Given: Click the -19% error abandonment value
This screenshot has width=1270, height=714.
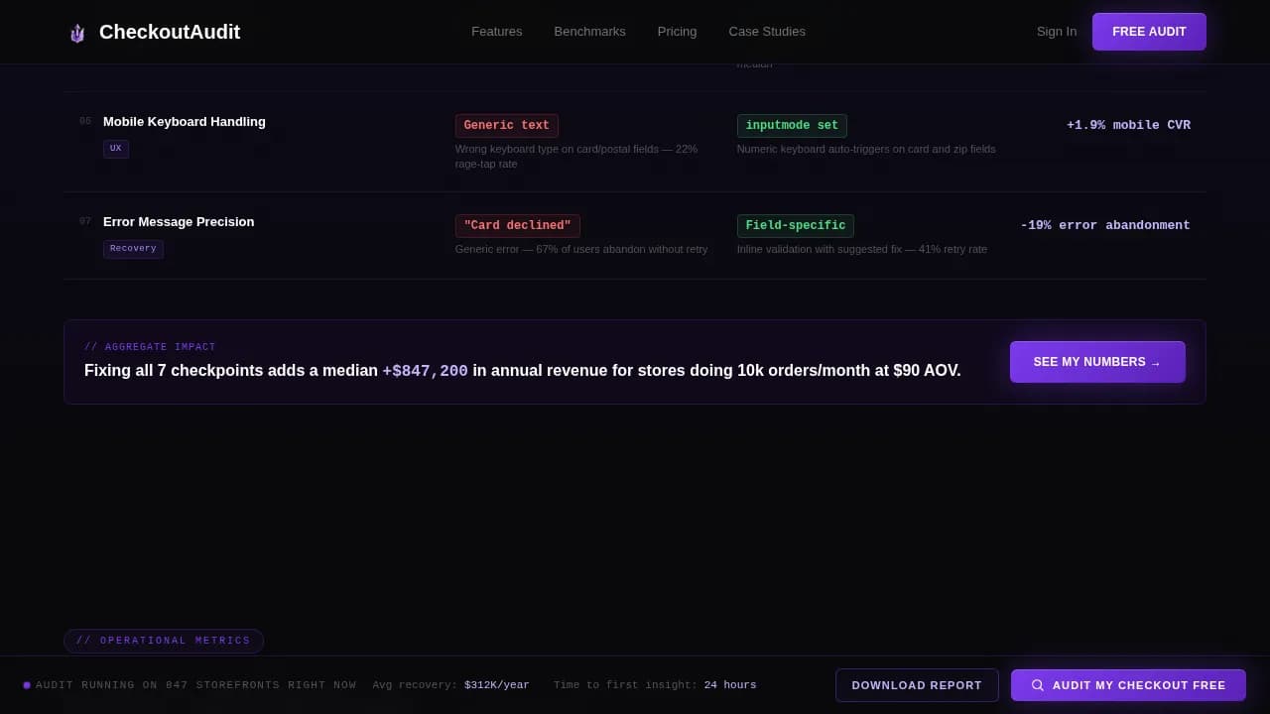Looking at the screenshot, I should (1105, 226).
